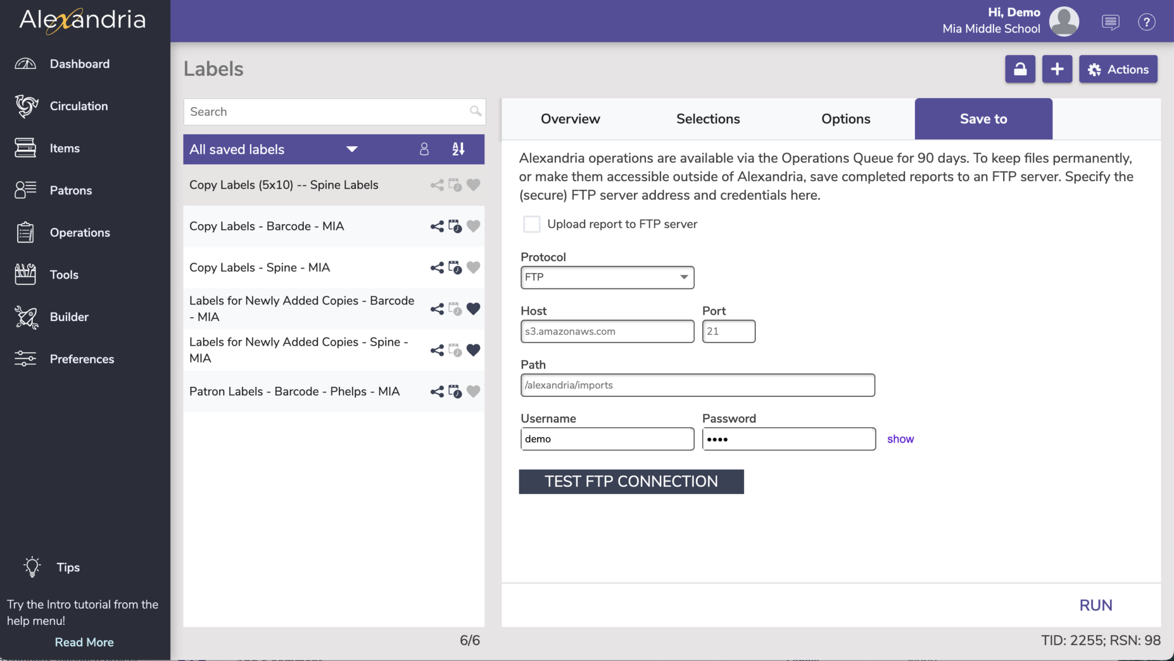The image size is (1174, 661).
Task: Click schedule icon for Copy Labels - Spine - MIA
Action: (455, 268)
